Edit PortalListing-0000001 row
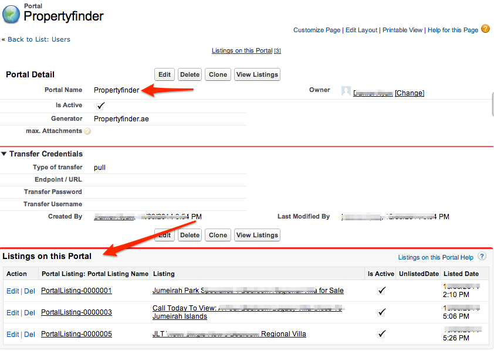 coord(12,291)
